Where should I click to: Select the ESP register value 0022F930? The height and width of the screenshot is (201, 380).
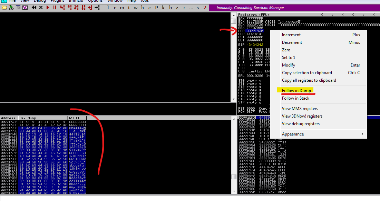coord(255,31)
